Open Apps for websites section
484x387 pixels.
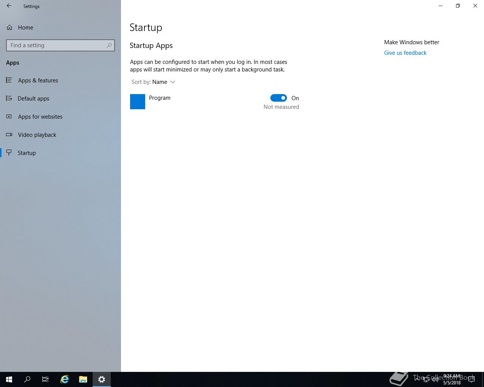point(60,117)
